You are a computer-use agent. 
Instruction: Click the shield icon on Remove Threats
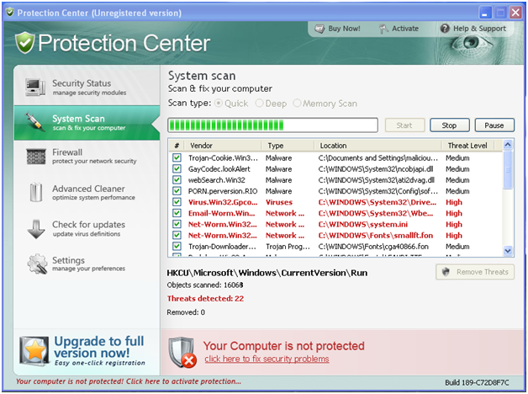point(446,272)
